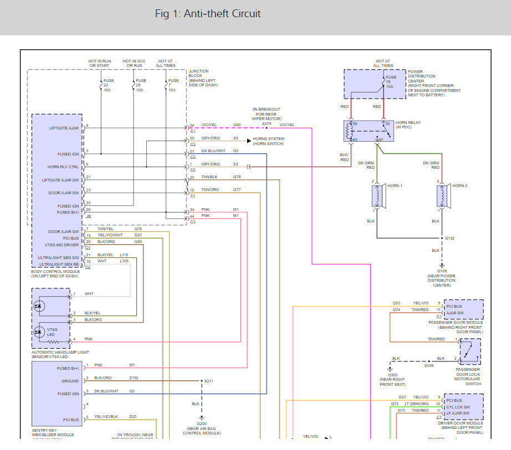Viewport: 511px width, 450px height.
Task: Click the BODY CONTROL MODULE caption
Action: point(55,273)
